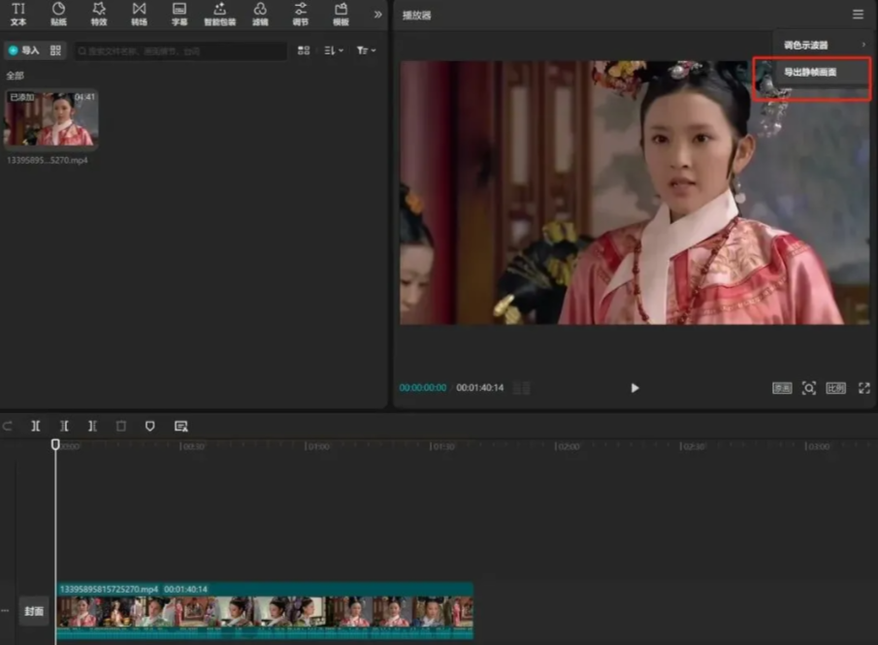Viewport: 878px width, 645px height.
Task: Open the 比例 aspect ratio button
Action: [836, 388]
